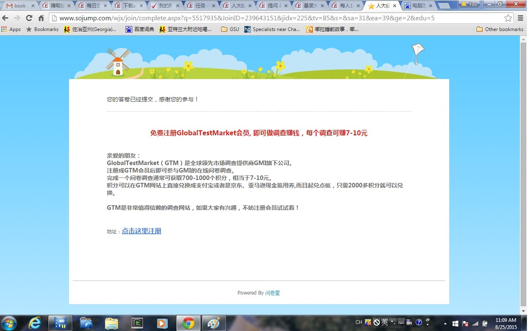Image resolution: width=529 pixels, height=331 pixels.
Task: Click the vertical scrollbar up arrow
Action: point(524,39)
